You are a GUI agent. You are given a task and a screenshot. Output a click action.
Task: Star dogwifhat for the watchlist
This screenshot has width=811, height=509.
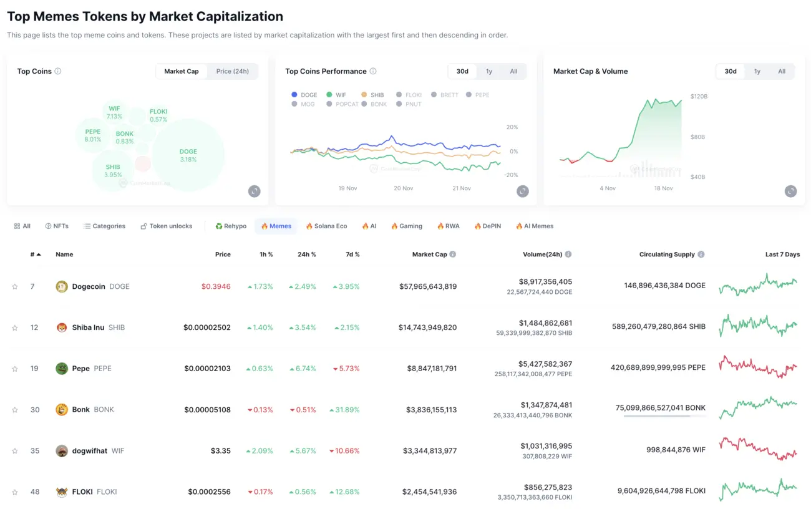click(15, 451)
